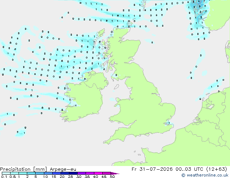Pick the 25 mm navy legend swatch
The height and width of the screenshot is (178, 230).
point(73,173)
